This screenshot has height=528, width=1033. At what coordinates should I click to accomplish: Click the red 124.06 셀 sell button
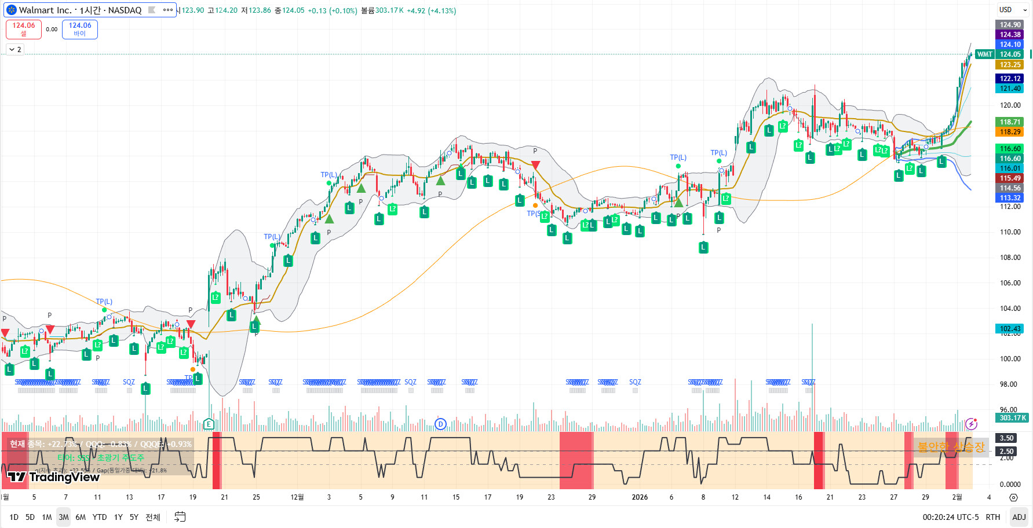coord(24,29)
